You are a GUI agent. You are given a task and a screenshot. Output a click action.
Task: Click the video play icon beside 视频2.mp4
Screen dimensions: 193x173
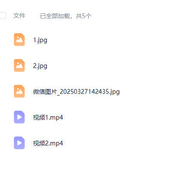click(x=19, y=143)
